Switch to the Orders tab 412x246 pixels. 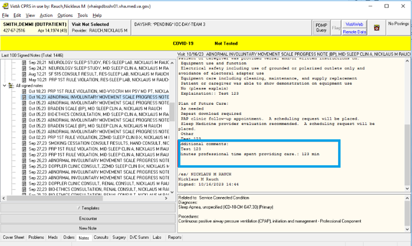69,237
